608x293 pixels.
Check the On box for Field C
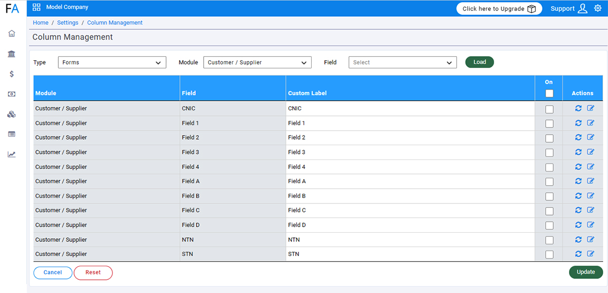click(x=549, y=211)
